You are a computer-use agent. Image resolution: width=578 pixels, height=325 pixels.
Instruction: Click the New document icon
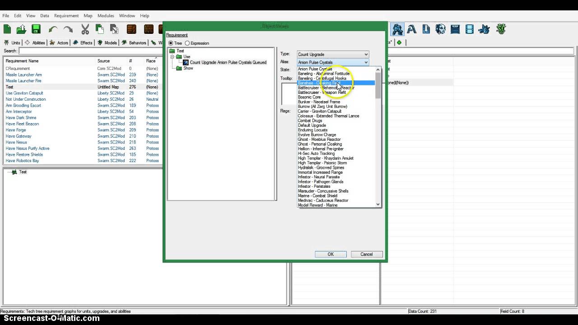[x=7, y=29]
